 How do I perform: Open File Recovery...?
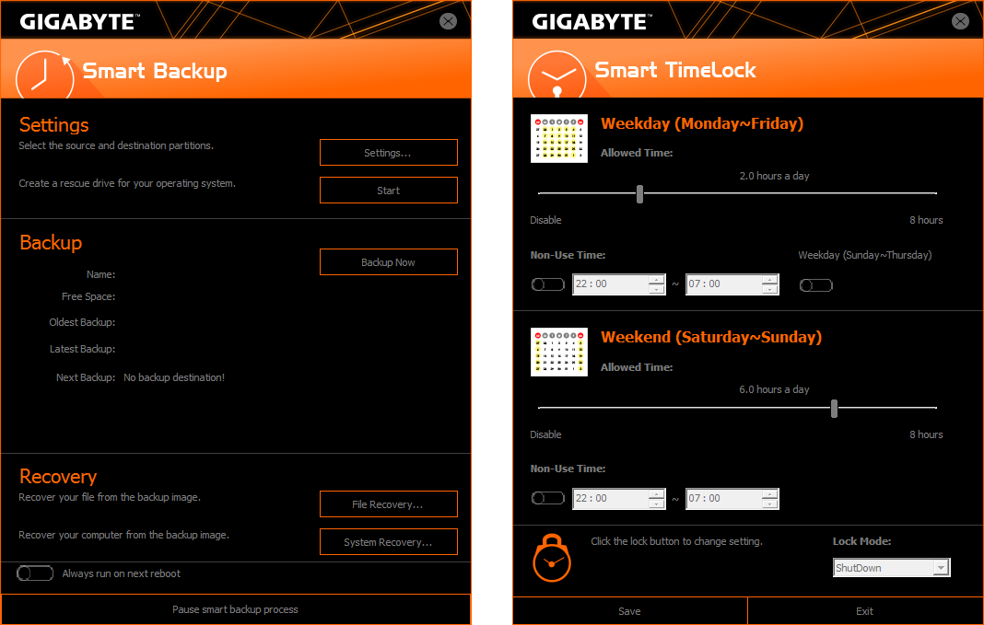(389, 504)
